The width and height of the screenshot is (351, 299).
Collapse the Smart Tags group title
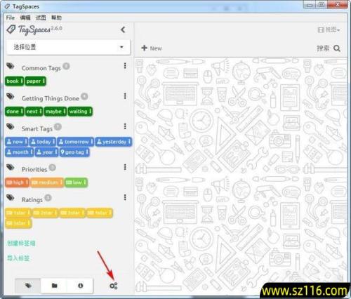37,129
